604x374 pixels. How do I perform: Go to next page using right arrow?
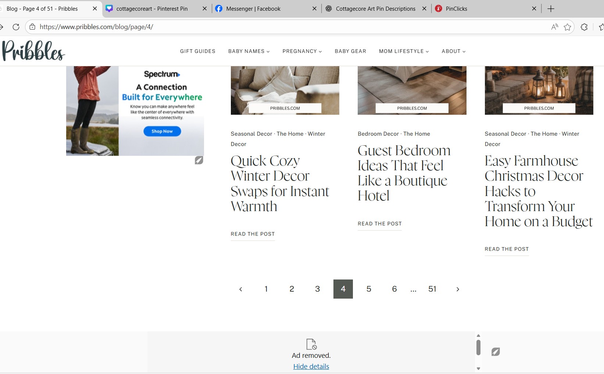tap(457, 289)
